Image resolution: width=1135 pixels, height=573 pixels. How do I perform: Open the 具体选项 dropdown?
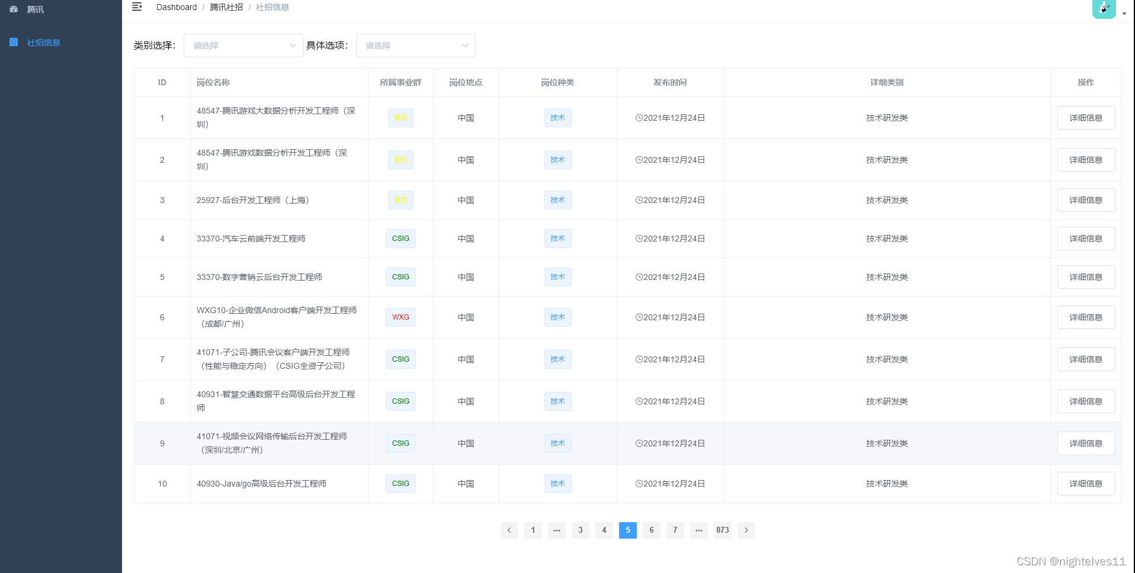pyautogui.click(x=415, y=46)
